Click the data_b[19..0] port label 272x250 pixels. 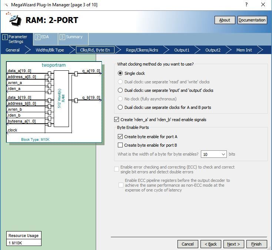click(19, 97)
